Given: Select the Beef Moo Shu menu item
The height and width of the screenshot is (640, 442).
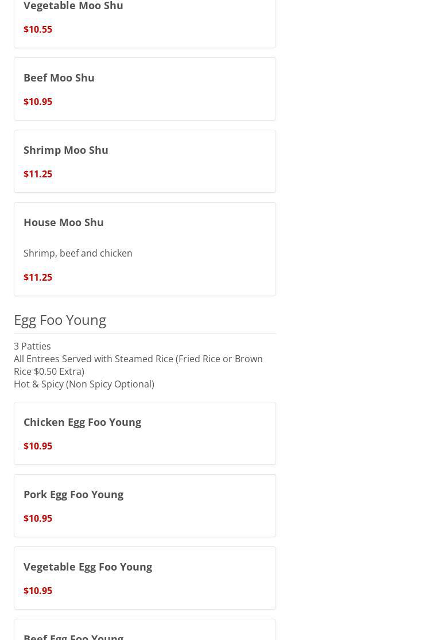Looking at the screenshot, I should (59, 77).
